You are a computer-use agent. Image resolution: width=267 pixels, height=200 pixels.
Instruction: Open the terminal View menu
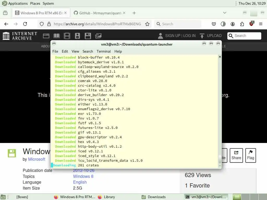[75, 51]
